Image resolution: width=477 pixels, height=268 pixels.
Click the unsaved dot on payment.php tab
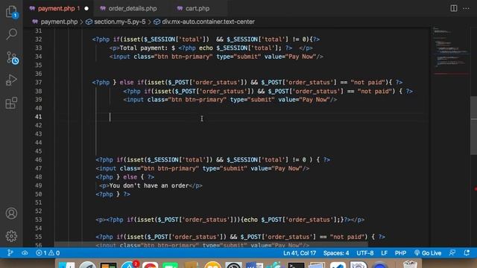click(x=86, y=8)
